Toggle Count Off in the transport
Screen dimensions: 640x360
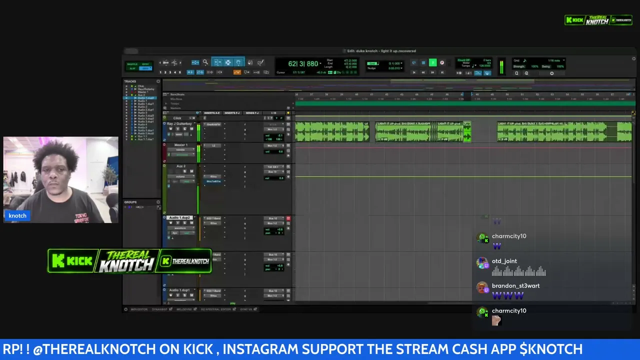(463, 60)
